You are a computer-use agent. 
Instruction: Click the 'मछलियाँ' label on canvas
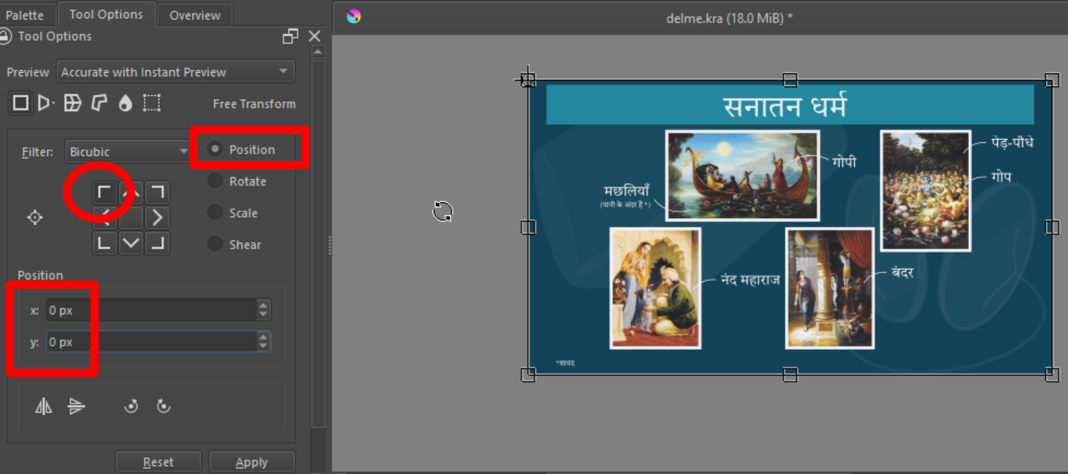[x=627, y=190]
